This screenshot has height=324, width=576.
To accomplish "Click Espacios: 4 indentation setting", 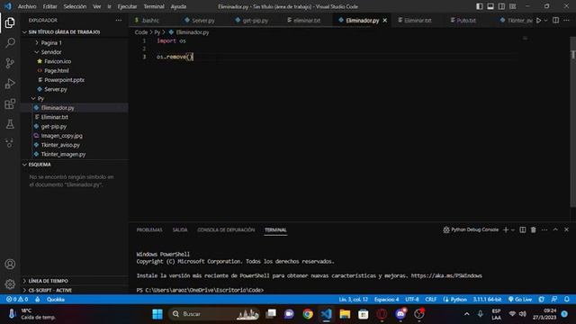I will tap(386, 300).
